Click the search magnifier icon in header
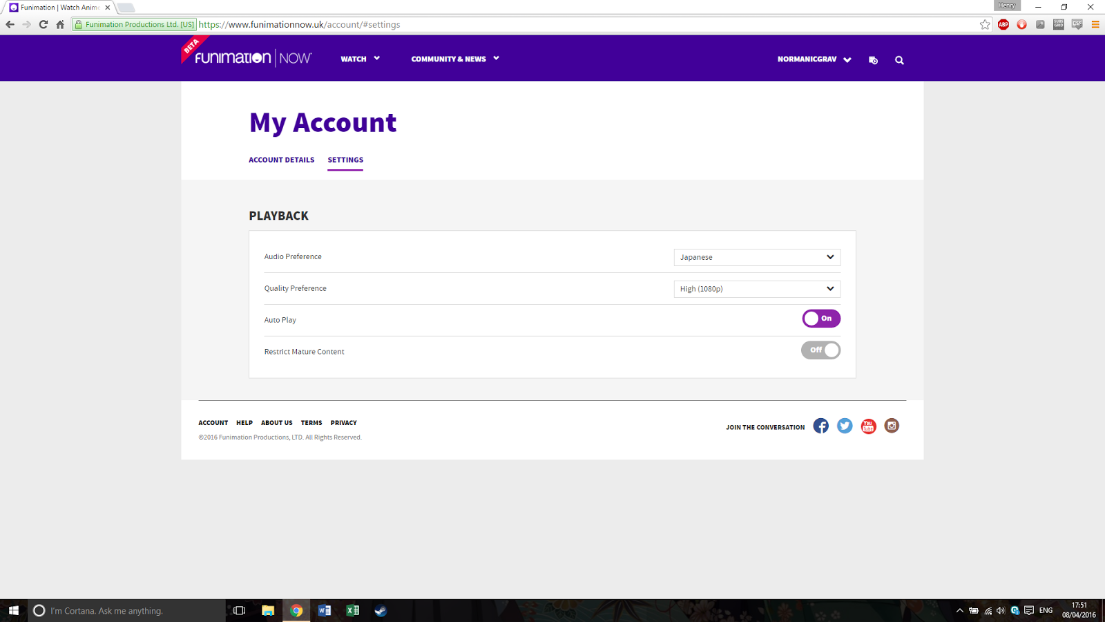The width and height of the screenshot is (1105, 622). click(x=899, y=60)
